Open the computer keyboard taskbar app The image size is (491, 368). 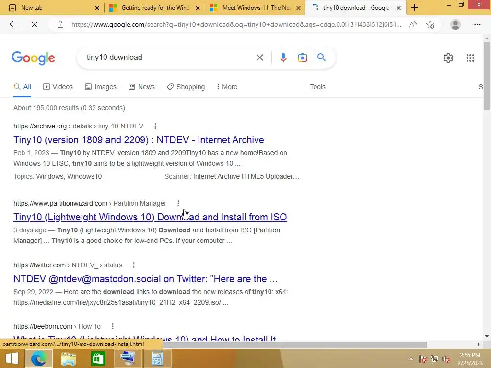pos(128,358)
